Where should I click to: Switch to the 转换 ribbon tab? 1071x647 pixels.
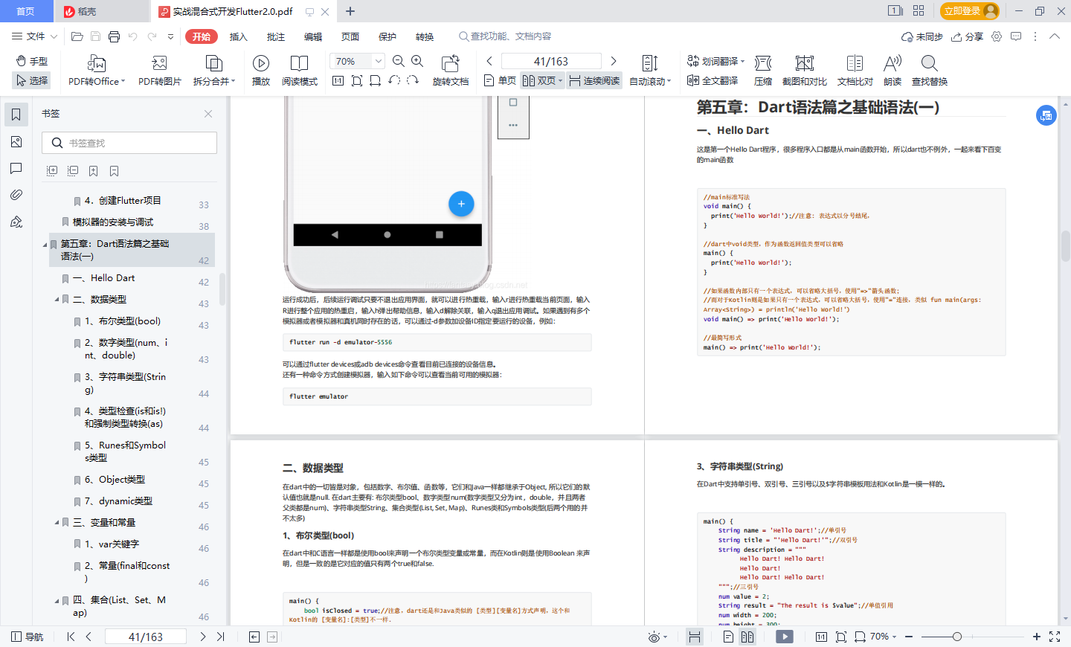425,36
